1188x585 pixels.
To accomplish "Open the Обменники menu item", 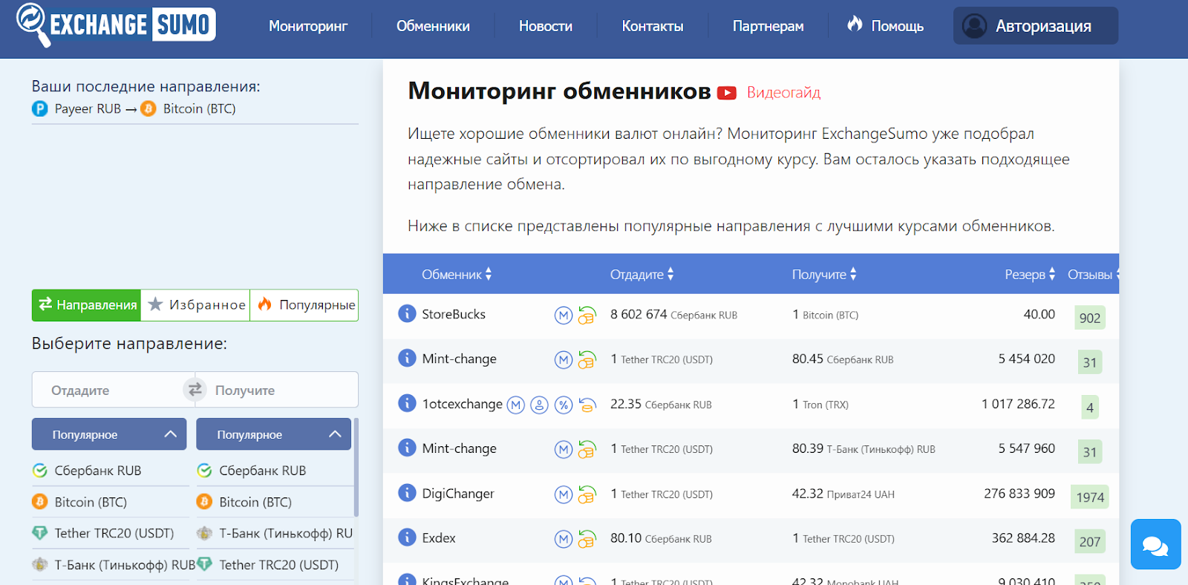I will point(433,26).
